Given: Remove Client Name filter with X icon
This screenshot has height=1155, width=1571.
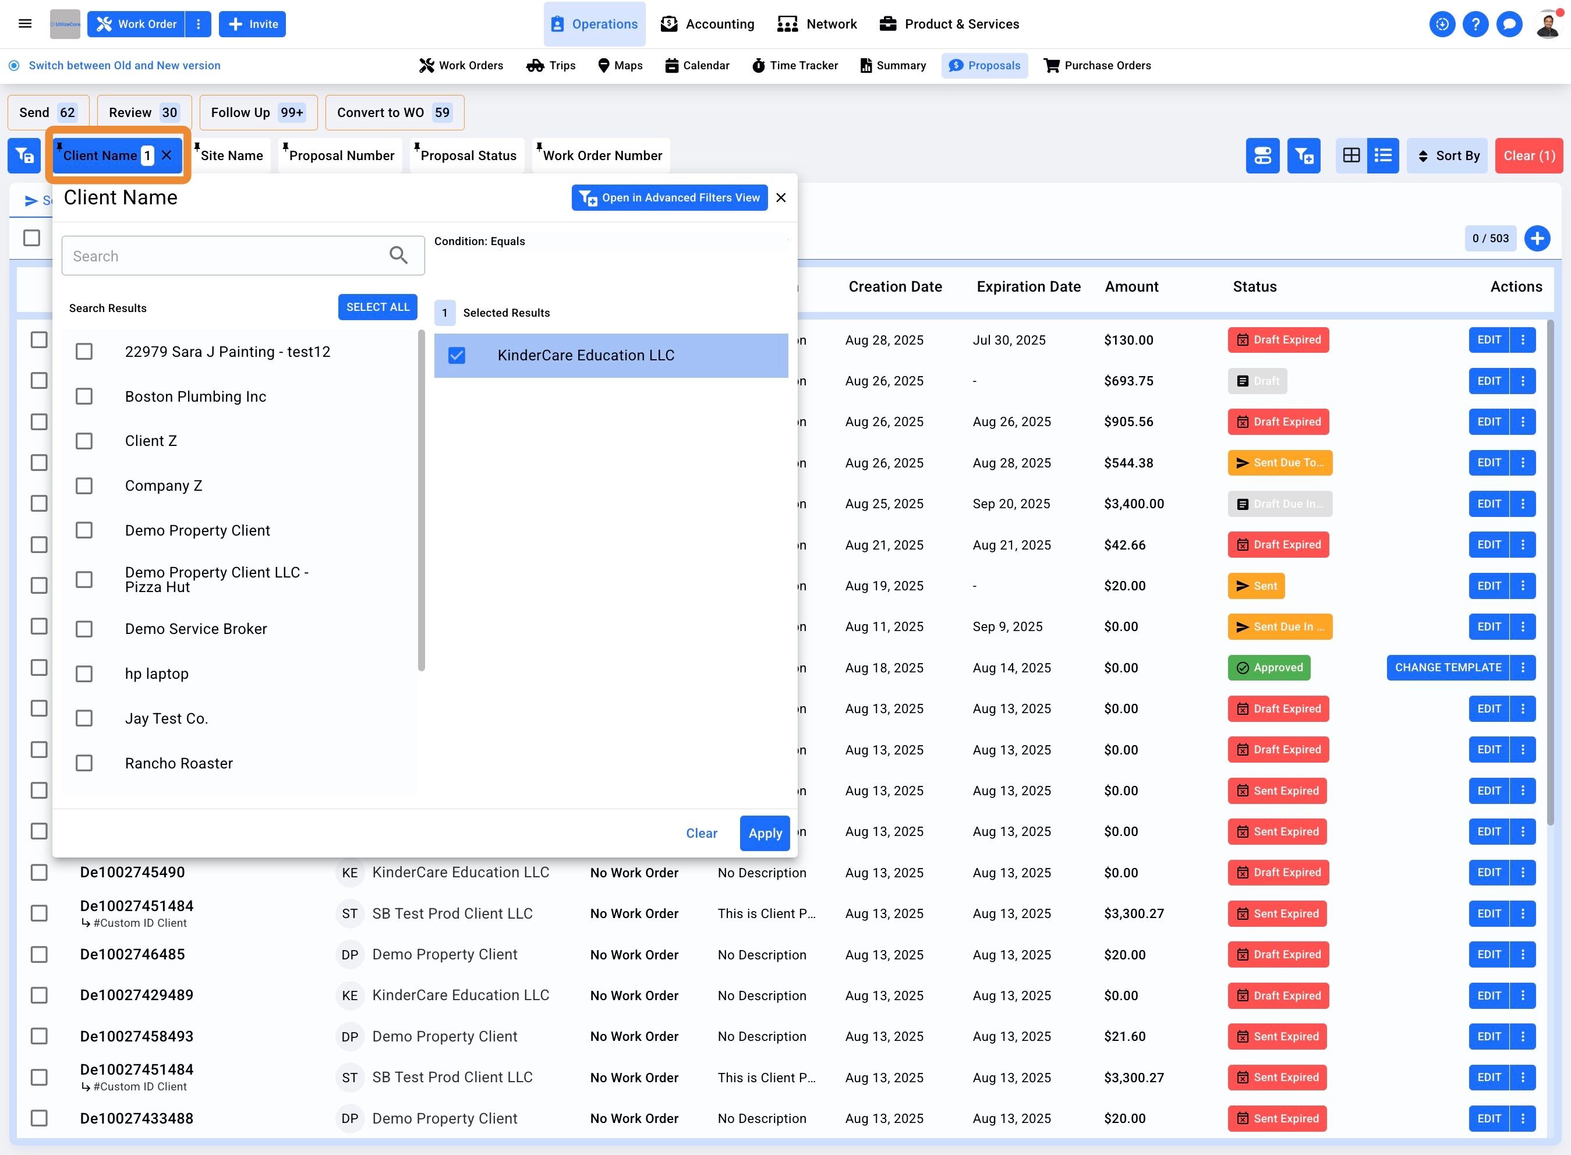Looking at the screenshot, I should point(167,155).
